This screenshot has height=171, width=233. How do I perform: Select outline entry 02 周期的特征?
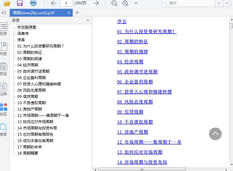30,53
